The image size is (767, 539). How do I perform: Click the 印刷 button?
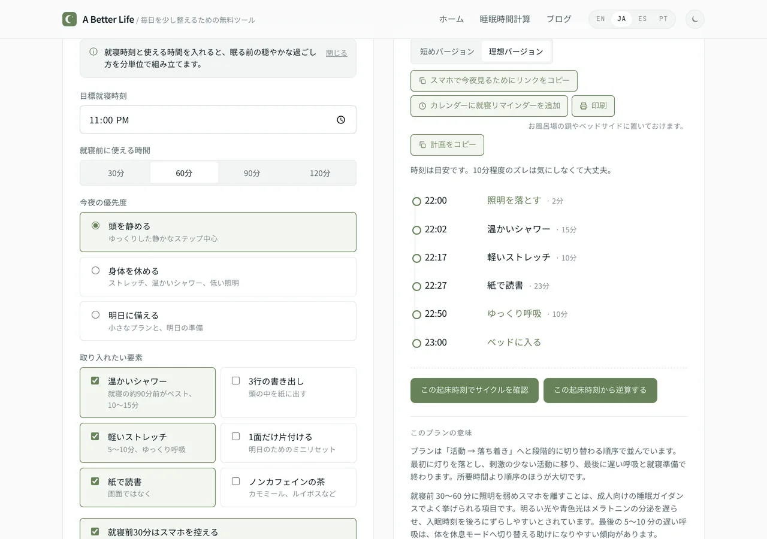(593, 106)
